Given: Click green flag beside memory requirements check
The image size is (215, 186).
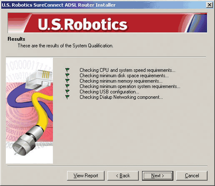Looking at the screenshot, I should coord(67,81).
